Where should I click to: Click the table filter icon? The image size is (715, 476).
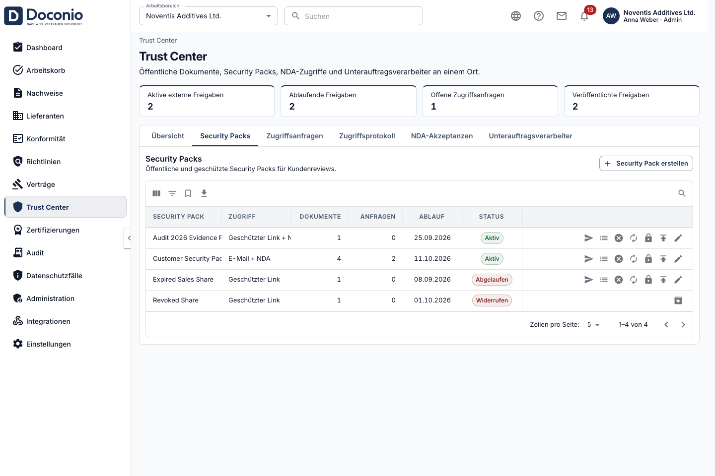[x=172, y=193]
